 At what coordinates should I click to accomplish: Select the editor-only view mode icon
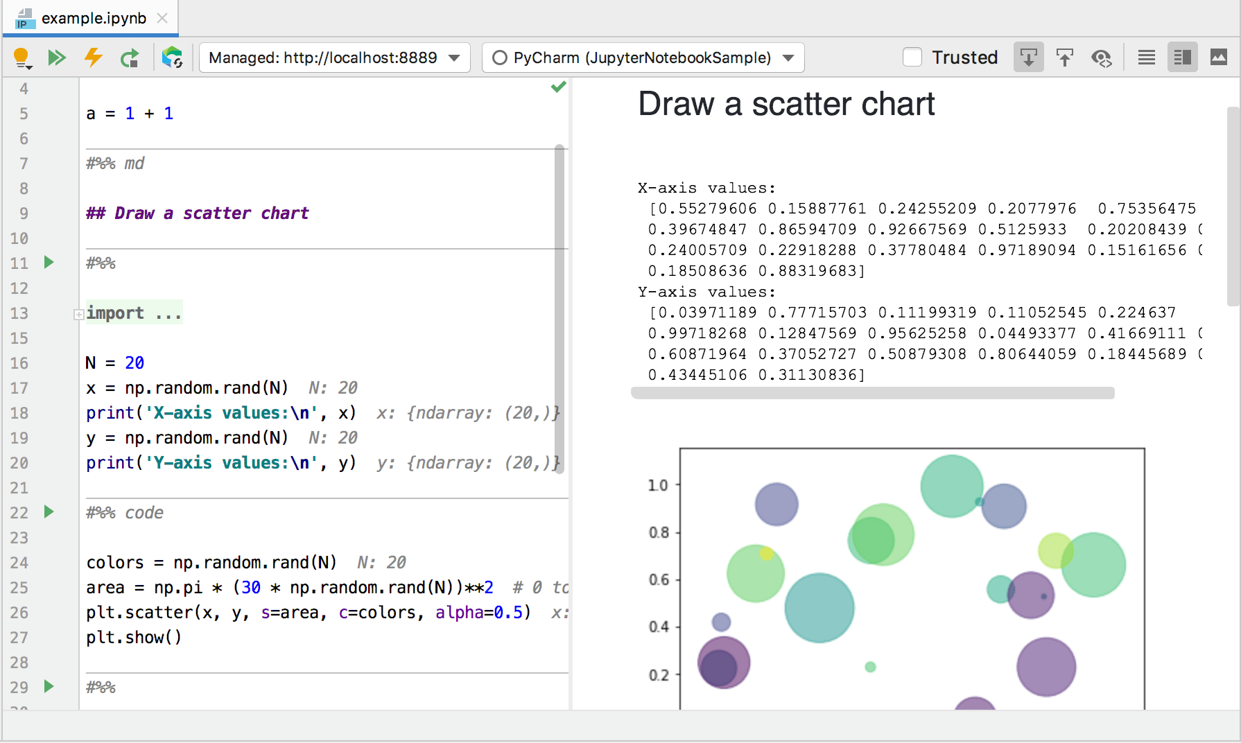click(1145, 57)
